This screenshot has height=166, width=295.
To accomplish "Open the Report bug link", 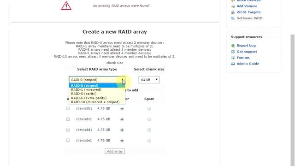I will pos(246,46).
